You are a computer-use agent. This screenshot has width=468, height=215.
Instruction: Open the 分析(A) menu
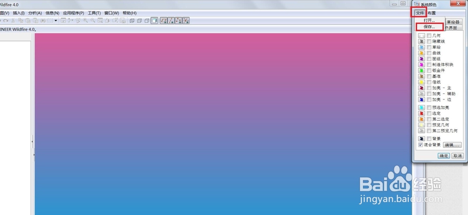click(x=35, y=13)
